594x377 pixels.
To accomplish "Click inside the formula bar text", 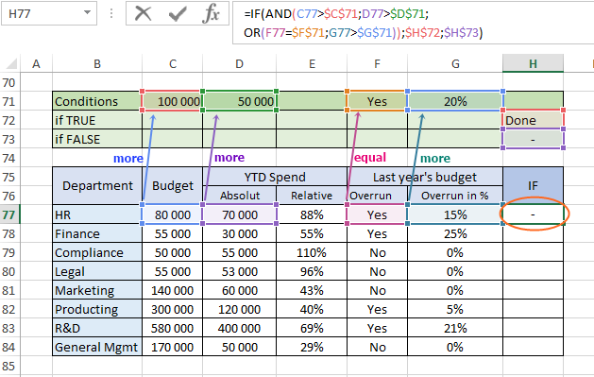I will pos(413,23).
